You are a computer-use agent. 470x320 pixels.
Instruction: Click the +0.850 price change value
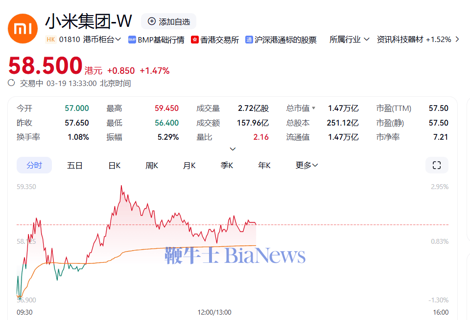[x=121, y=71]
